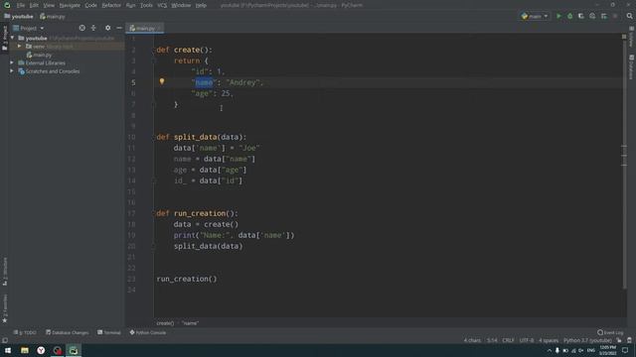Click the profiler icon in run toolbar

[592, 16]
